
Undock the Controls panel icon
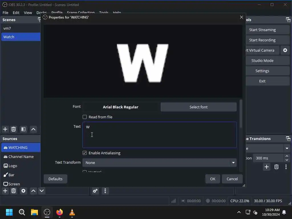tap(288, 20)
